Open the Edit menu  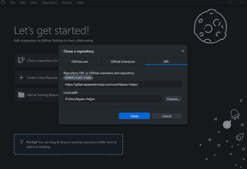click(x=23, y=3)
